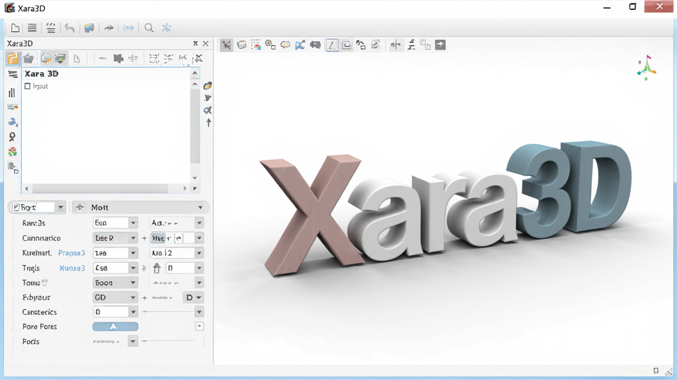Image resolution: width=677 pixels, height=380 pixels.
Task: Open the Rogrt dropdown arrow
Action: point(60,208)
